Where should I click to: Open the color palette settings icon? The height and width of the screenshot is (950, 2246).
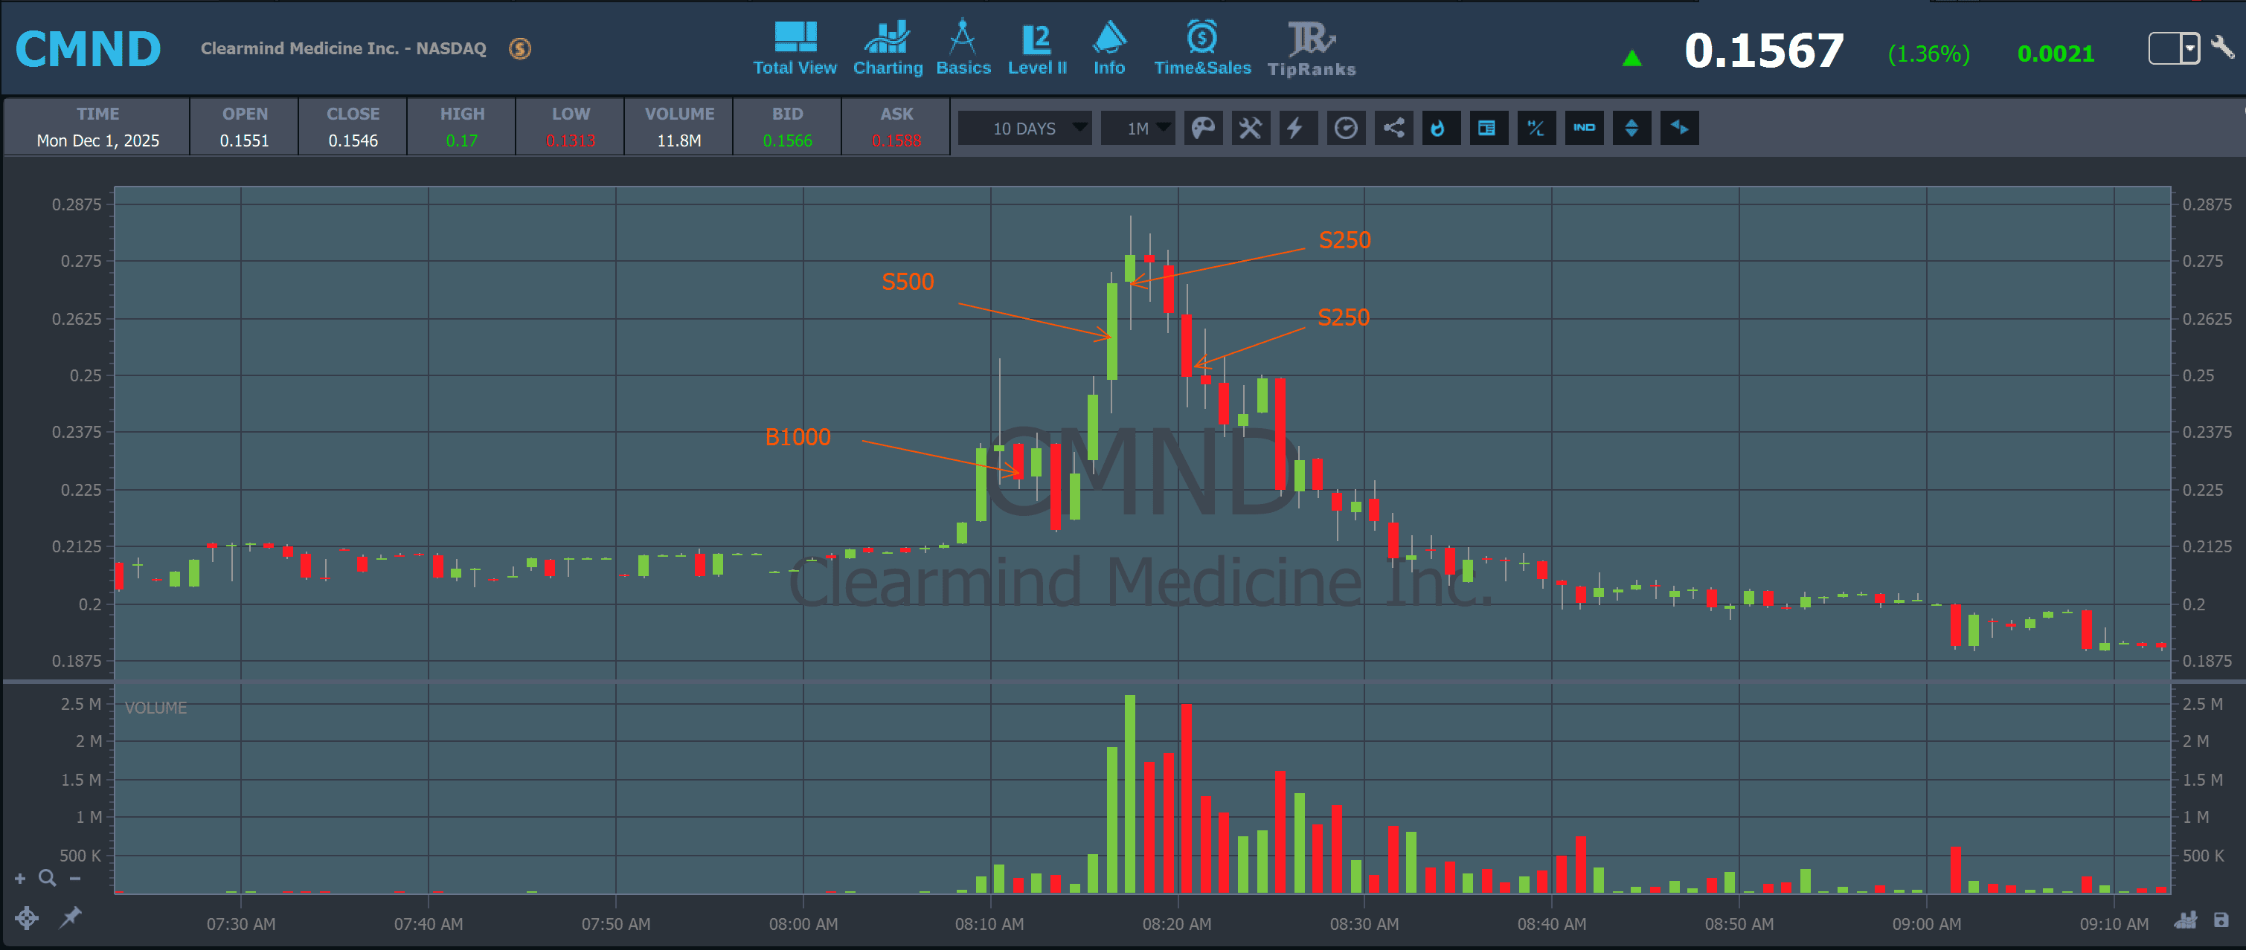(1202, 128)
